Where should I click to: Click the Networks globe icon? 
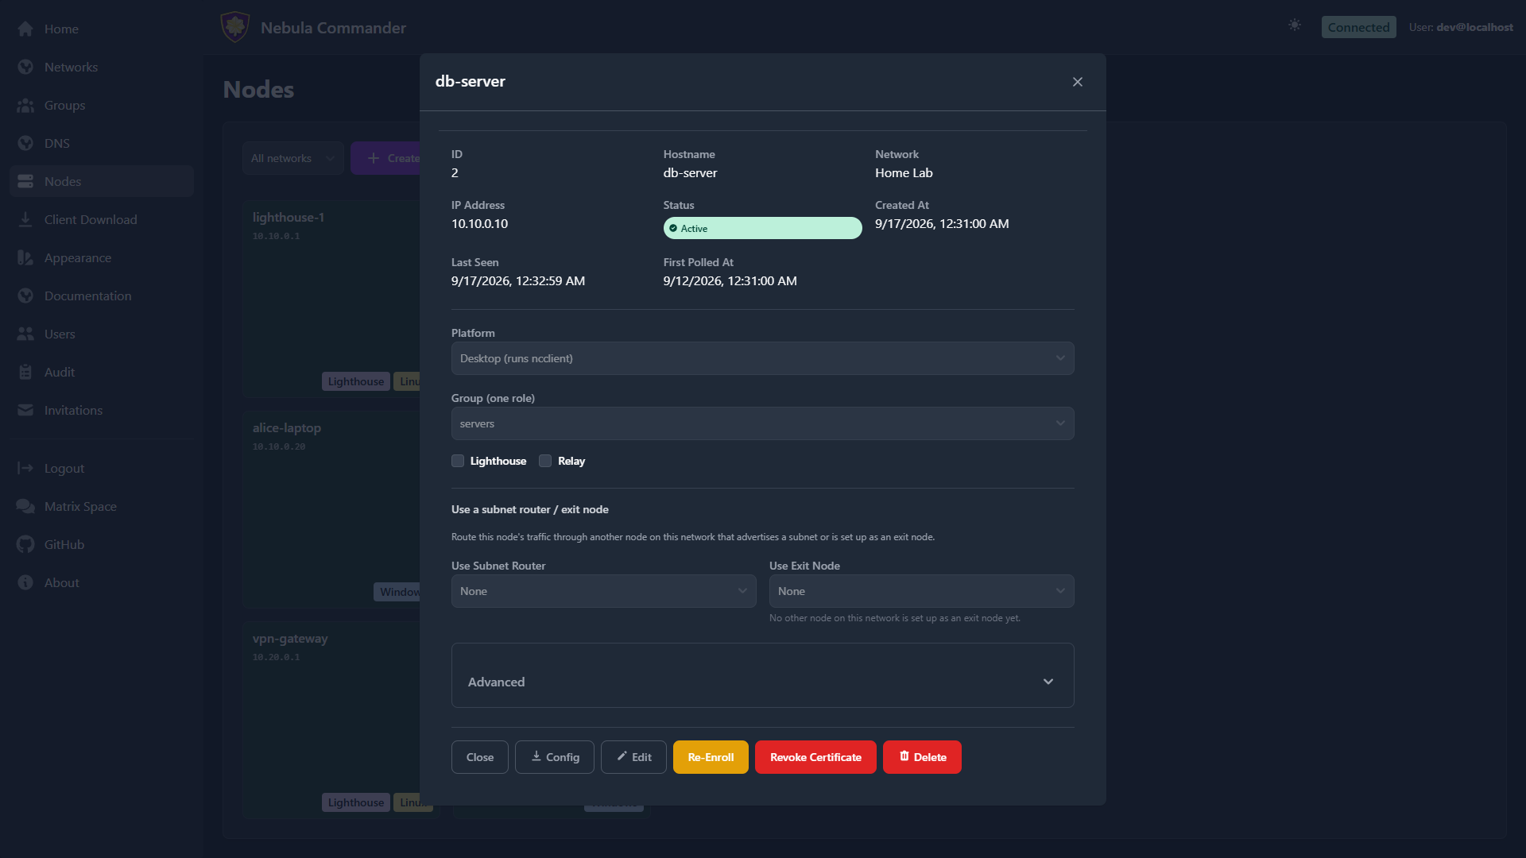[x=25, y=67]
